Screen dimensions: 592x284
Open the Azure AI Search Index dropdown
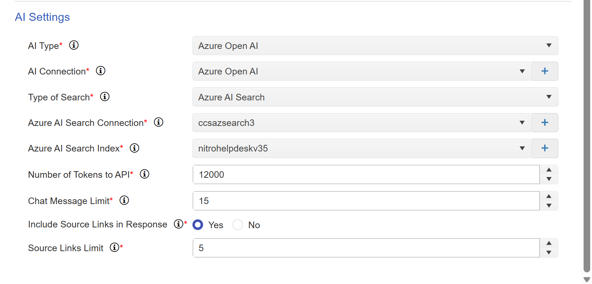[x=361, y=149]
